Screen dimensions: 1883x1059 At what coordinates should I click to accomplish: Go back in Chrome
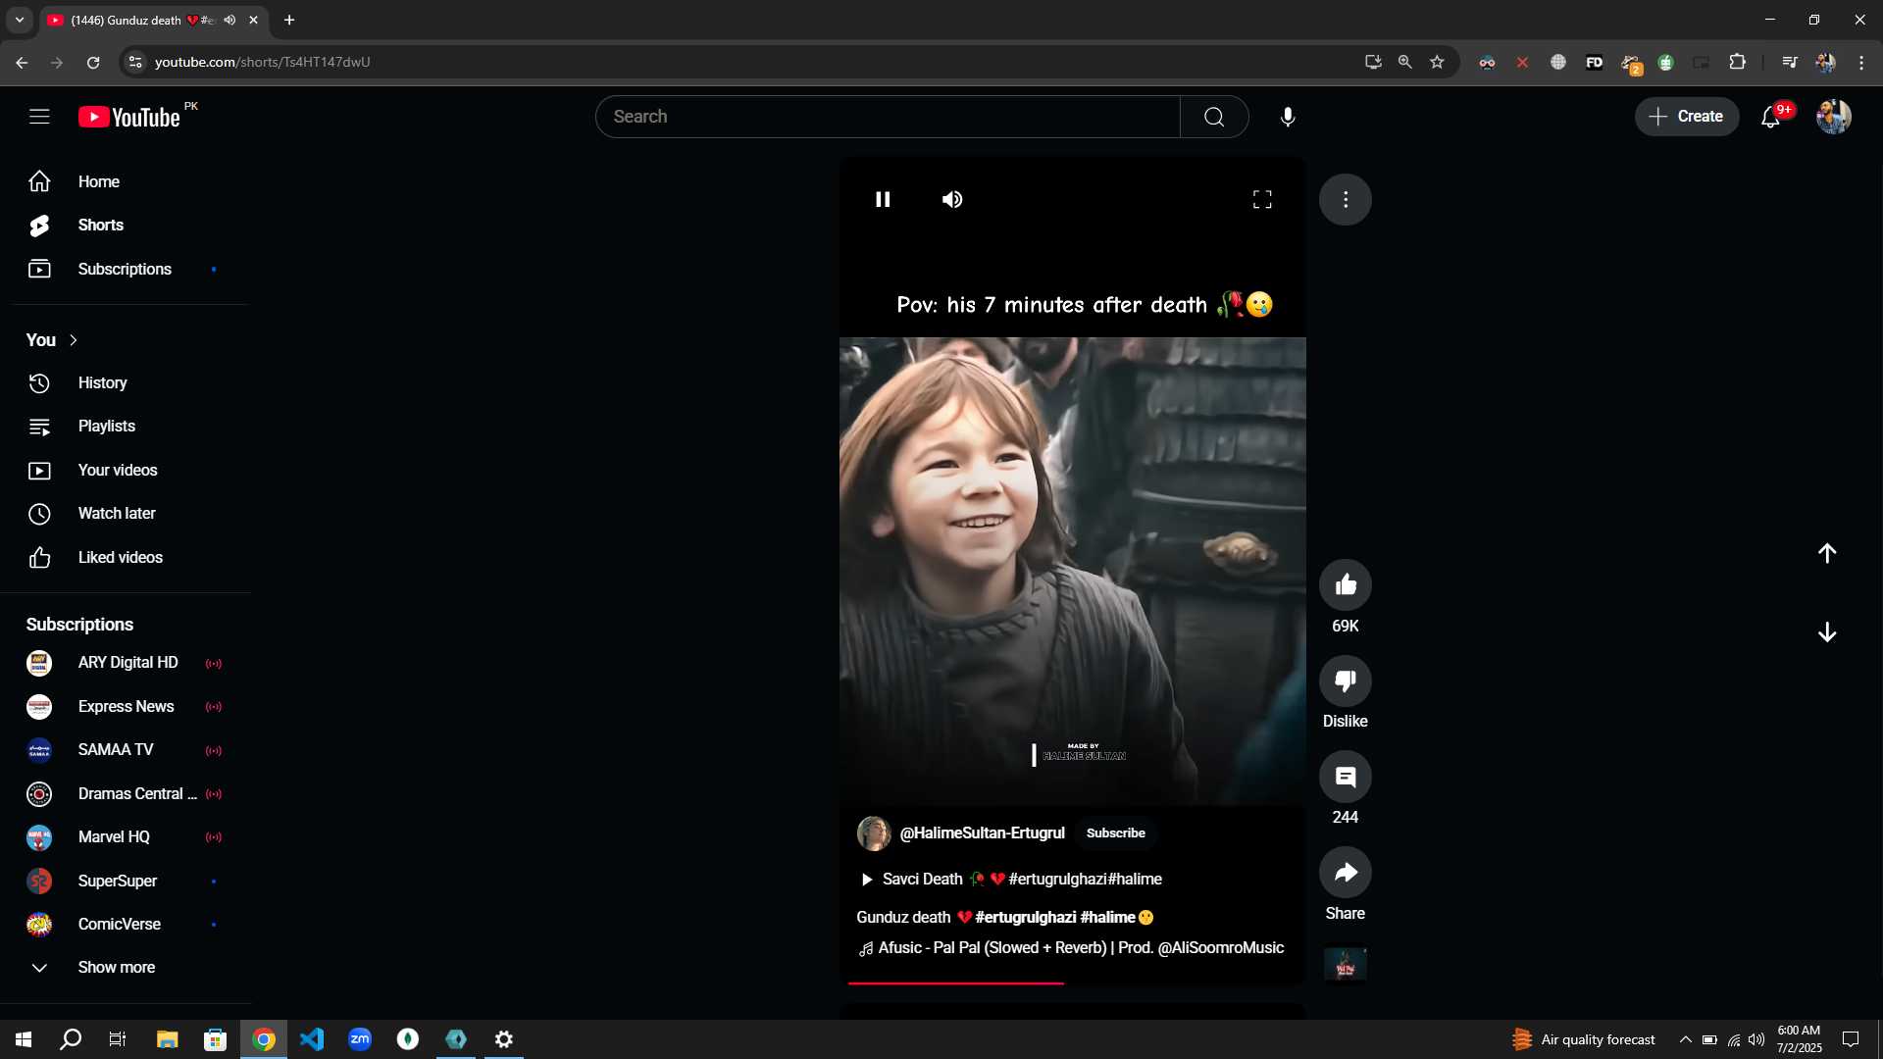(x=22, y=62)
